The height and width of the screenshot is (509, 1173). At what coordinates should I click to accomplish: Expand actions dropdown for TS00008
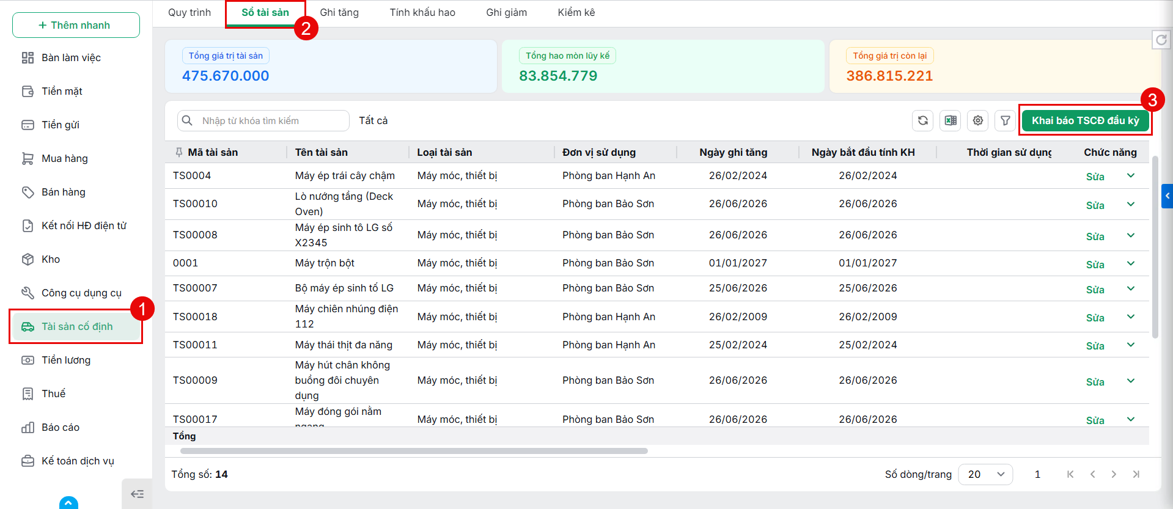(1131, 235)
